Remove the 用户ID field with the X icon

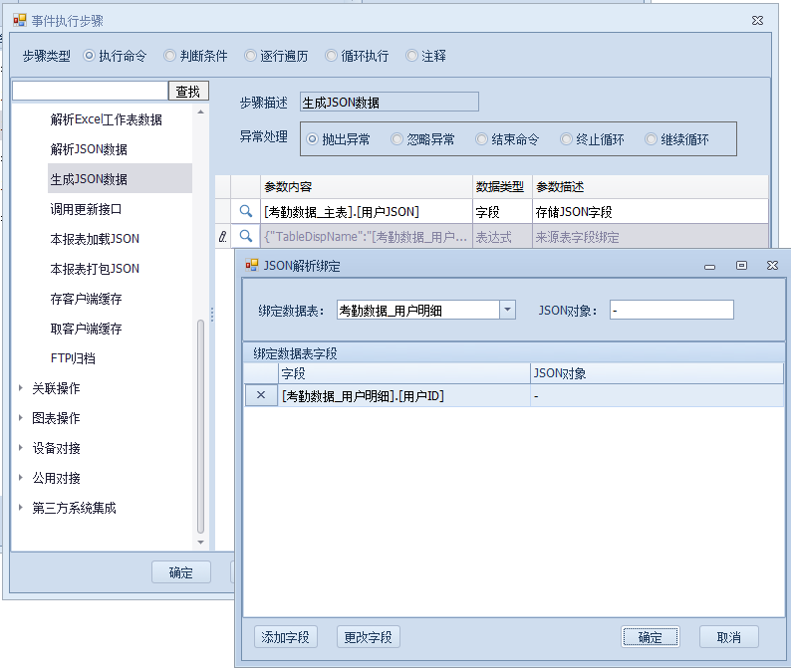point(261,396)
